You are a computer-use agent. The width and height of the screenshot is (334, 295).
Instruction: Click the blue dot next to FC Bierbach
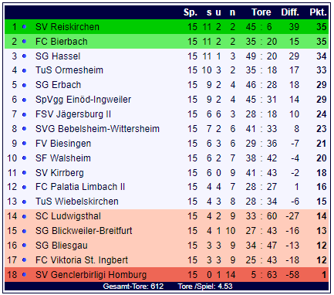pyautogui.click(x=25, y=42)
